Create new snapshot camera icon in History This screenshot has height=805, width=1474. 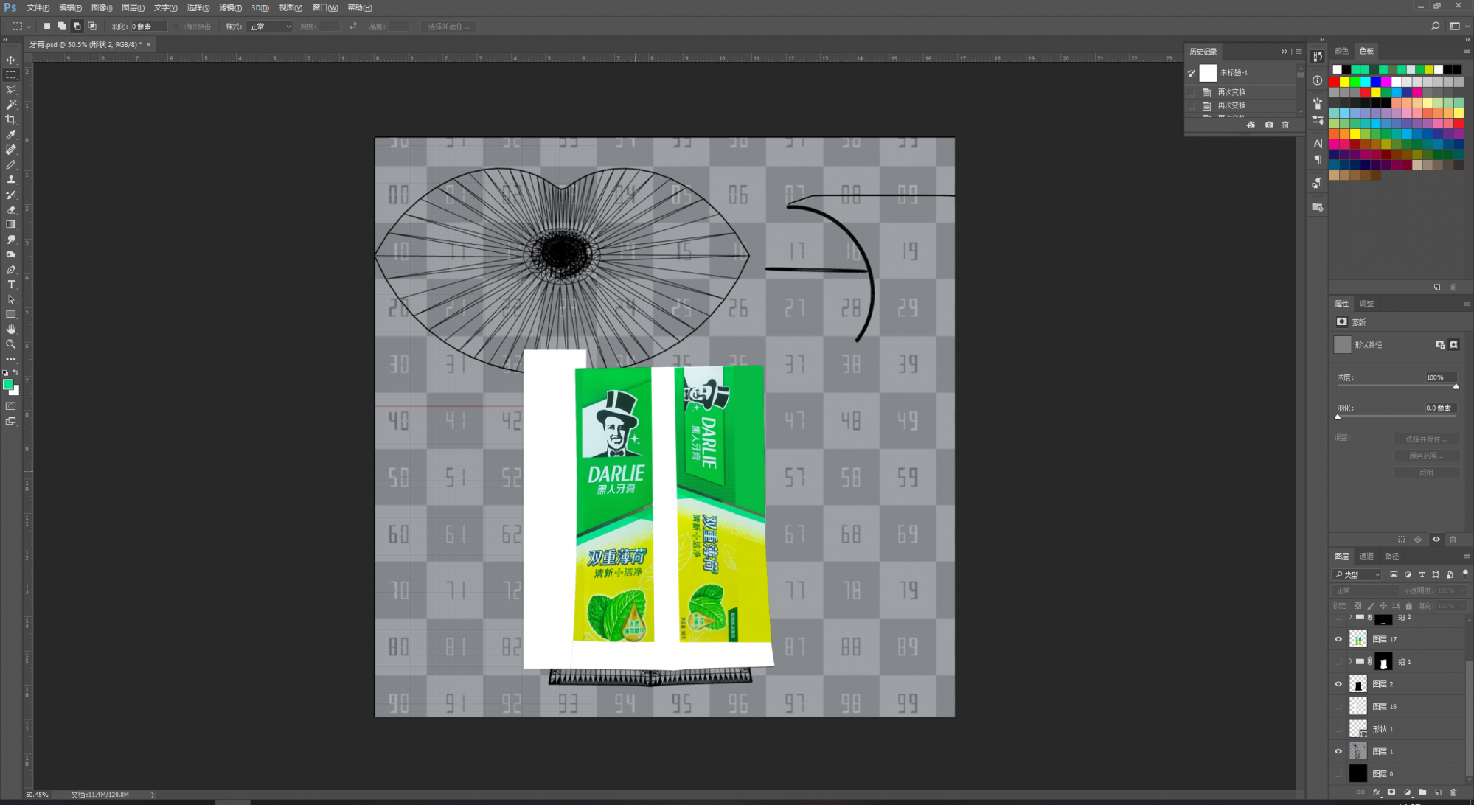pos(1269,125)
